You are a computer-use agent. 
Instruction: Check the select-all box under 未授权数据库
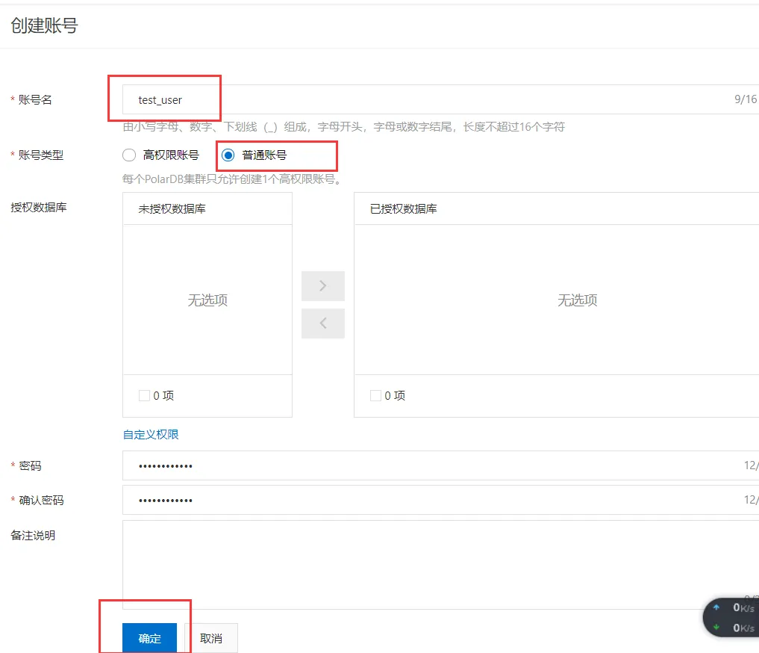click(144, 395)
